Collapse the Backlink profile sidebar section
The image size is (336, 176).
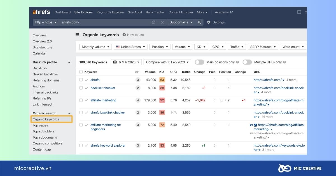[69, 62]
